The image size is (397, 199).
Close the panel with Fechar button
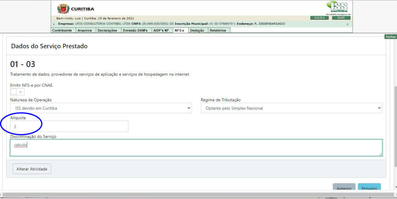click(390, 37)
